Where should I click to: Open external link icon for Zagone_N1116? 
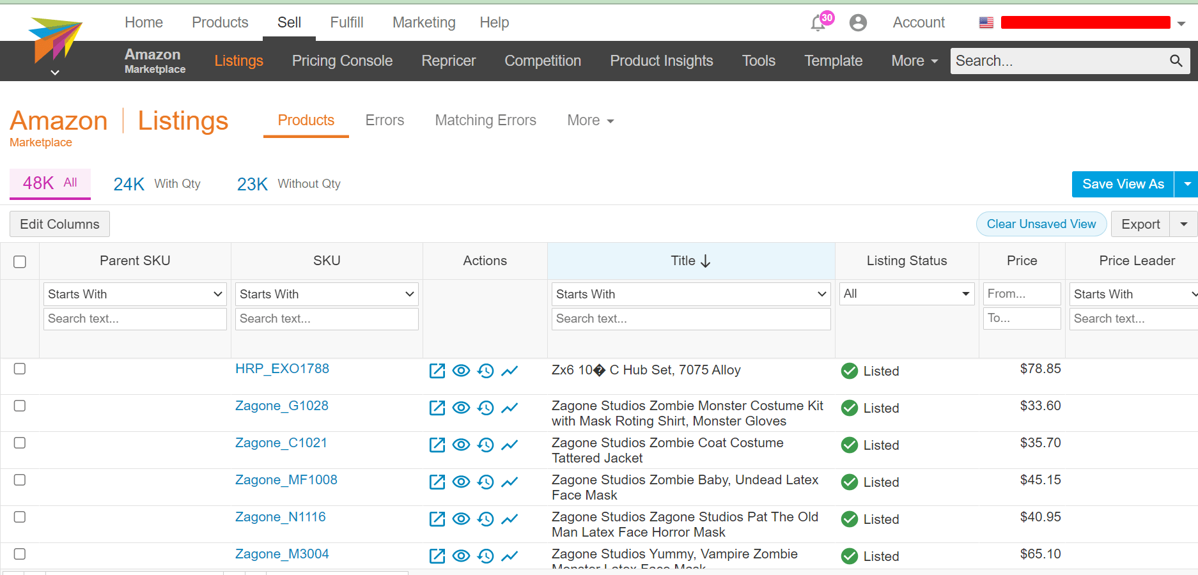[x=437, y=519]
